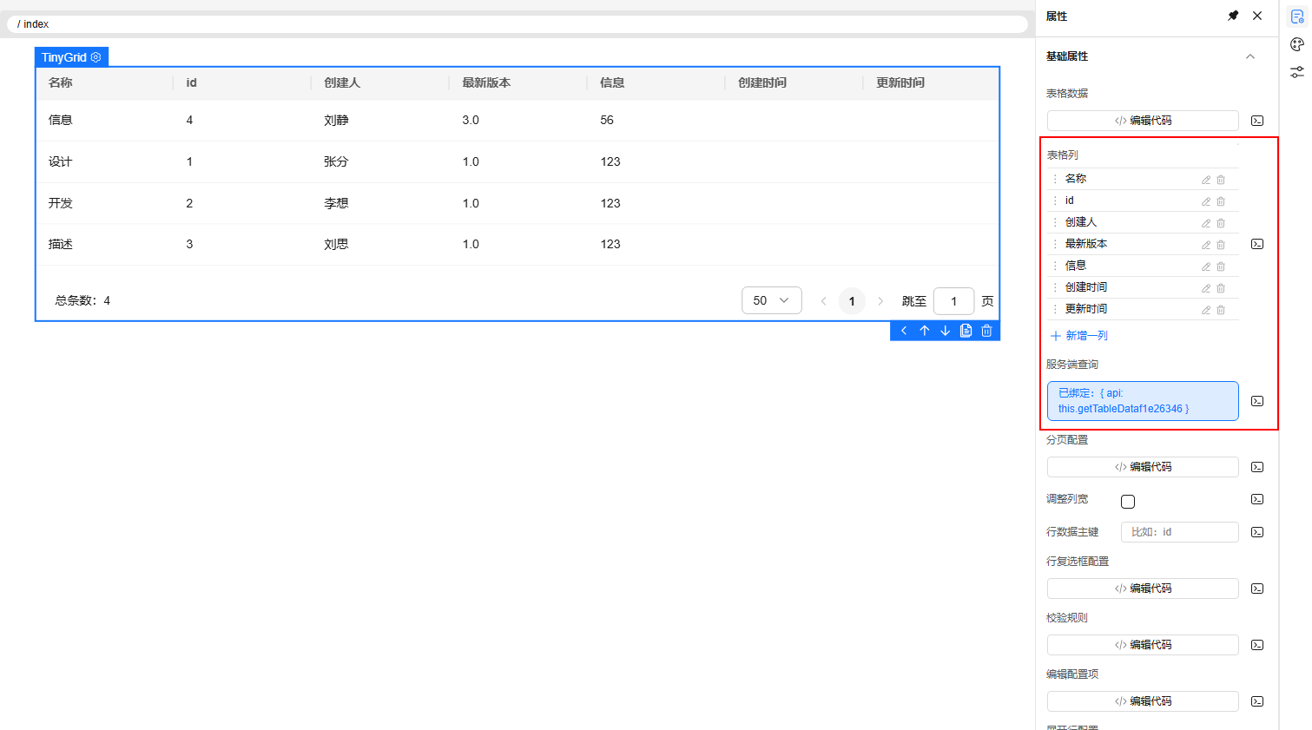Open variable binding for 服务端查询

point(1257,401)
